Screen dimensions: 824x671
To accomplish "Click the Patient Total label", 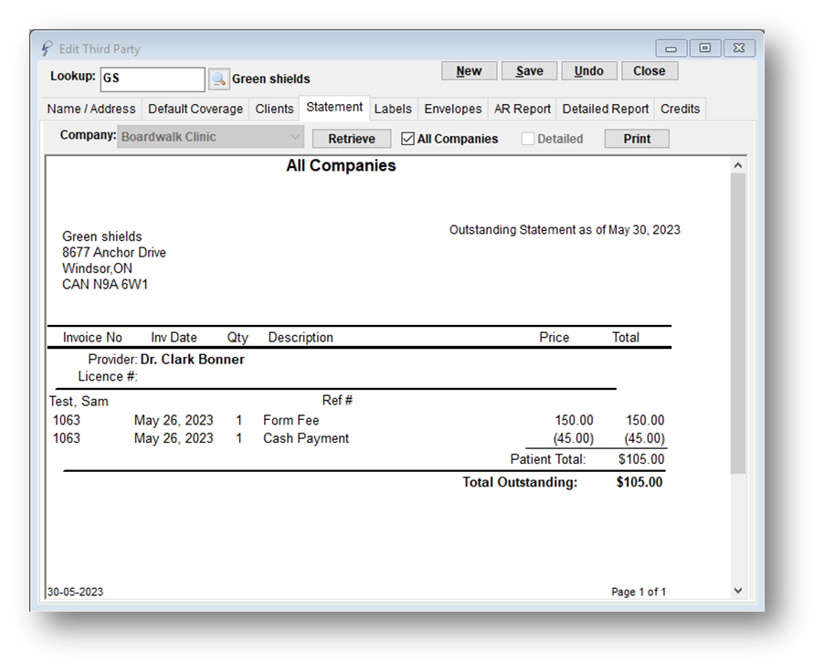I will (x=547, y=459).
